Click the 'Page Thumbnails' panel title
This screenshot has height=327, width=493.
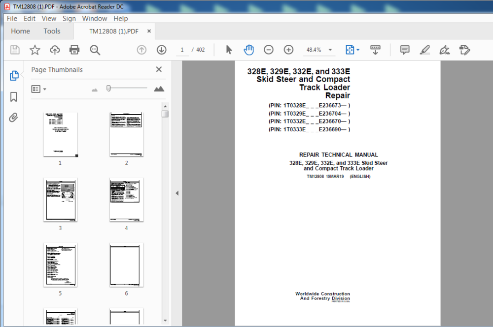(x=57, y=70)
